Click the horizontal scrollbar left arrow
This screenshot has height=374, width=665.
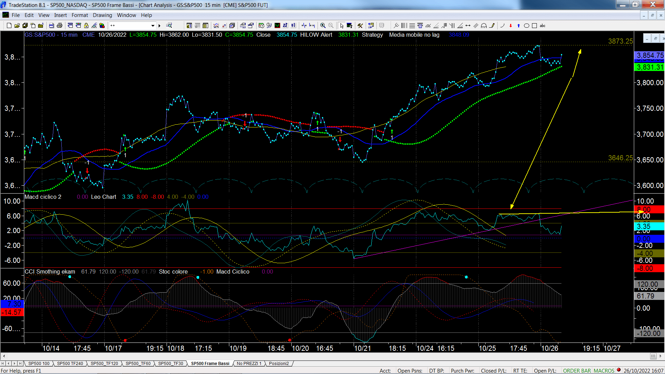tap(4, 356)
